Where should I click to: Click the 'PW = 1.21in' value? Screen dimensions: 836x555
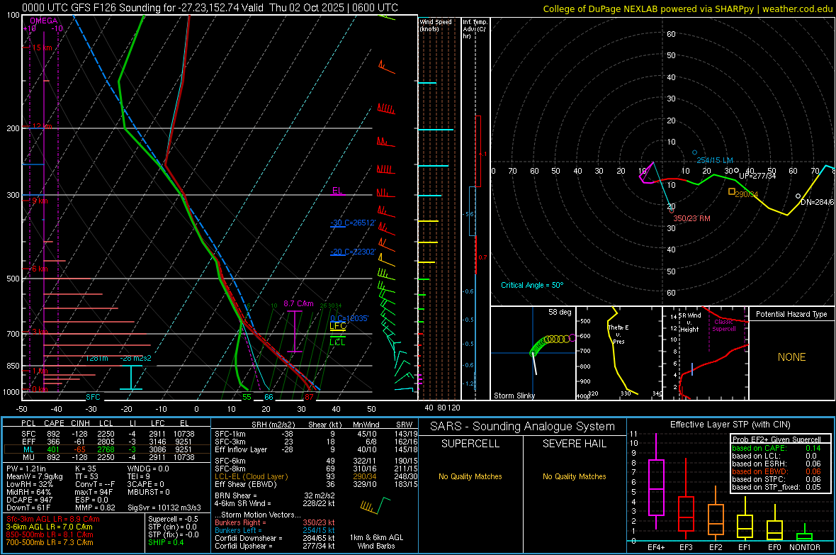tap(27, 469)
